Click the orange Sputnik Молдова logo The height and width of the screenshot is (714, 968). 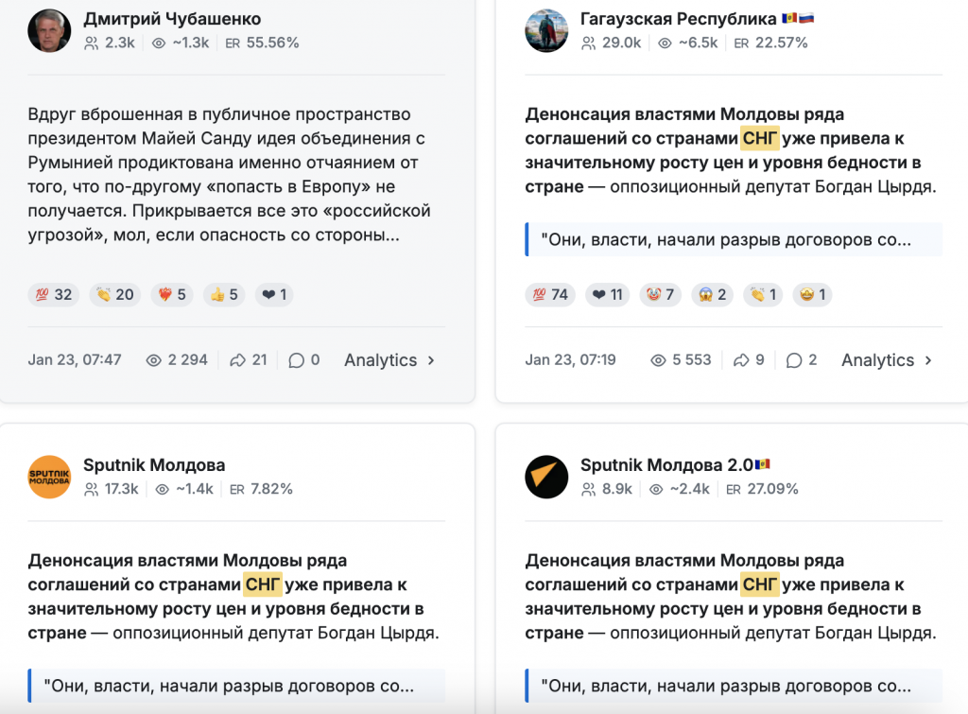(x=49, y=477)
